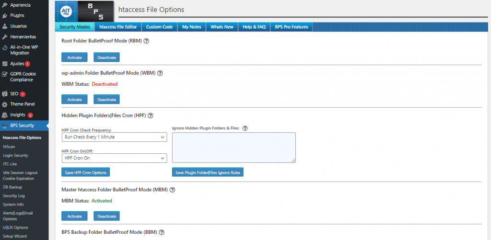Image resolution: width=491 pixels, height=240 pixels.
Task: Open the Plugins menu in the sidebar
Action: click(17, 15)
